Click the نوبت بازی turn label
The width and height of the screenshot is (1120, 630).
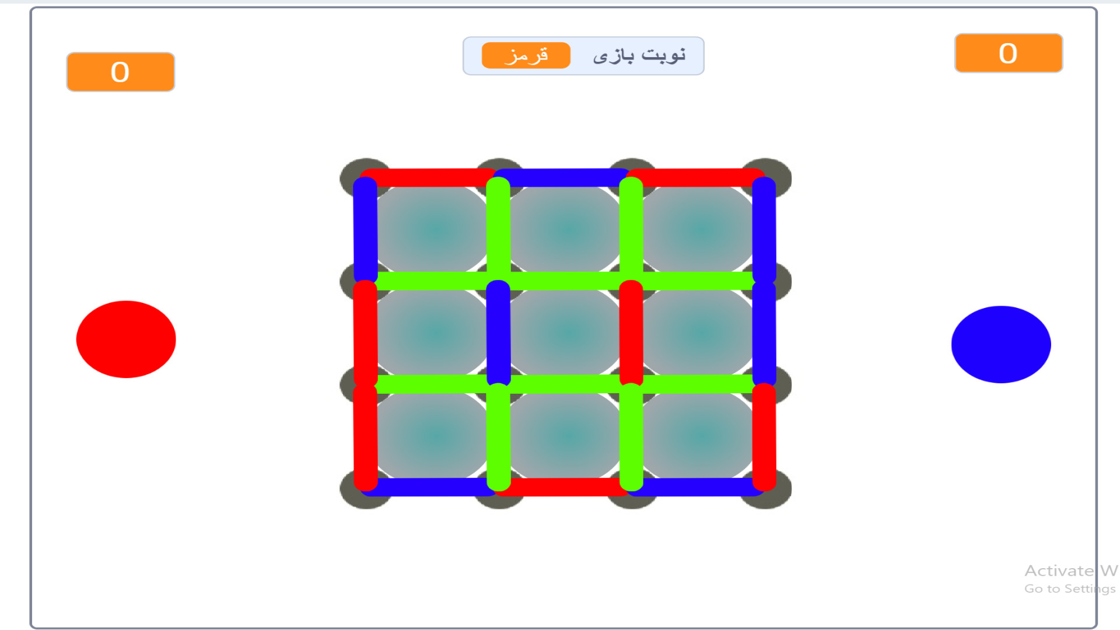[x=639, y=55]
